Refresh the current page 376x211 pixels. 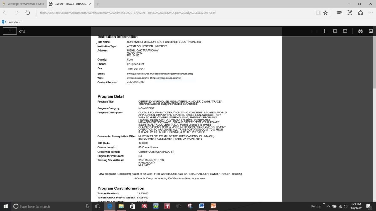click(28, 13)
